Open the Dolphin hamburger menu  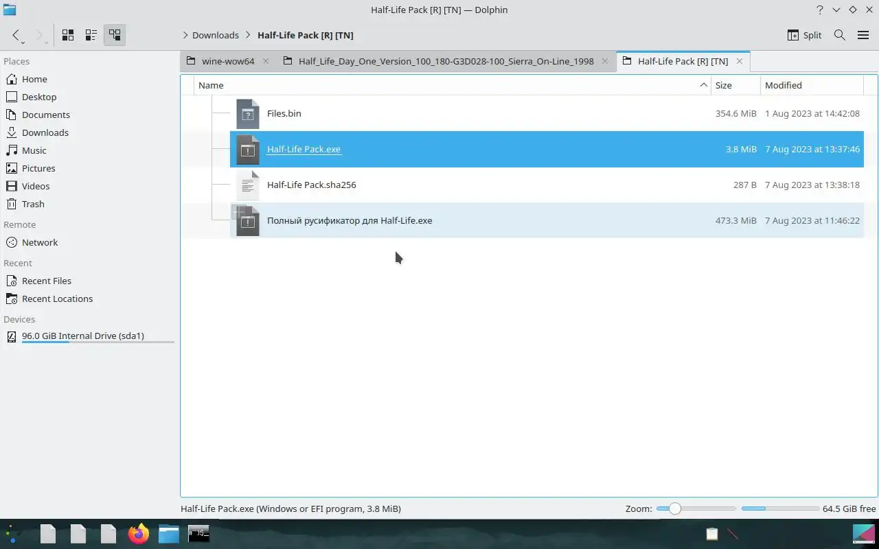[863, 35]
